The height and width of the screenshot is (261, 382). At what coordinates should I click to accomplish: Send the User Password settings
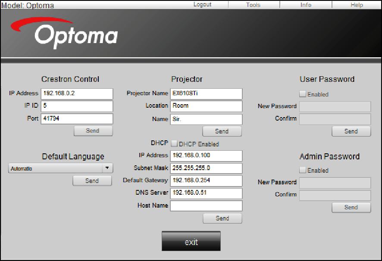click(351, 131)
